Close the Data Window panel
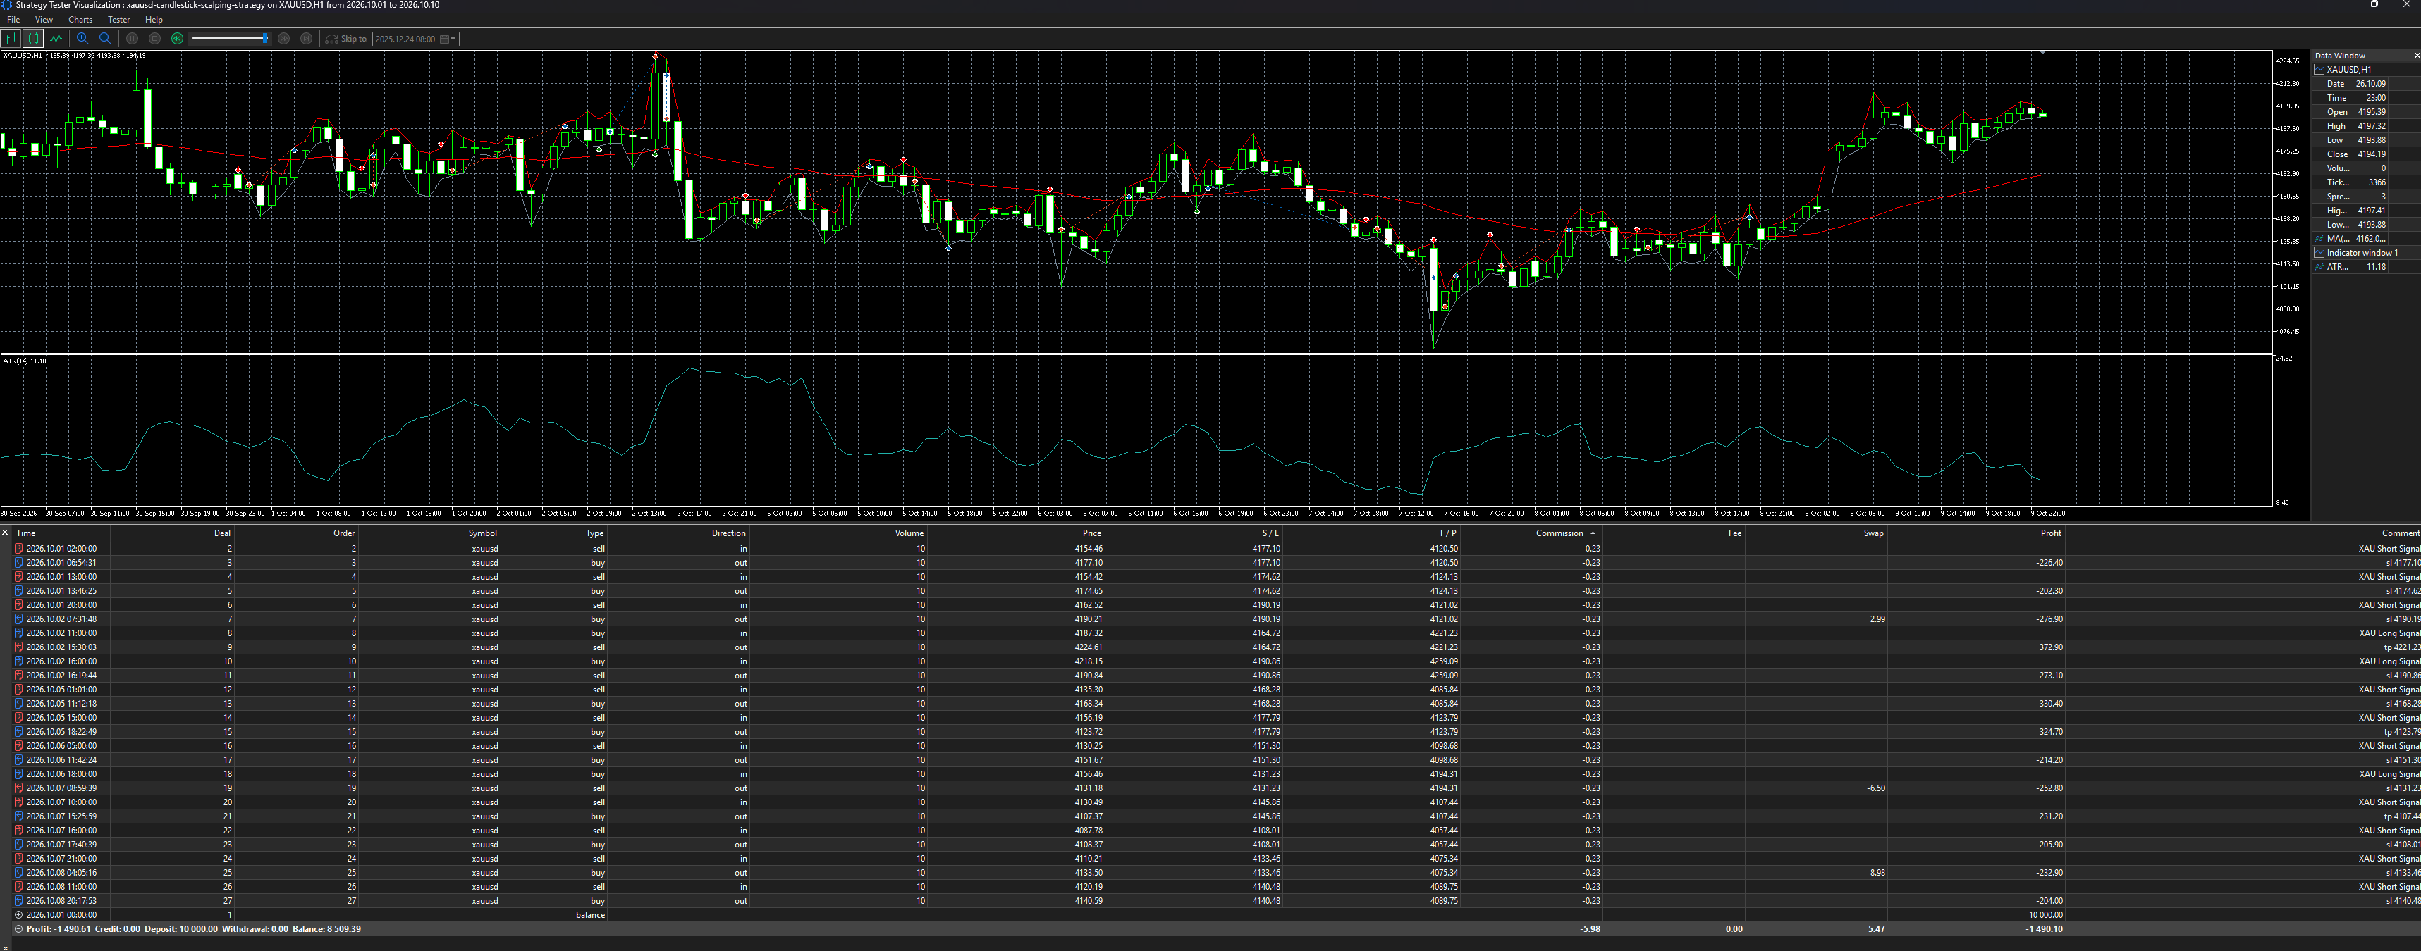 click(x=2416, y=56)
